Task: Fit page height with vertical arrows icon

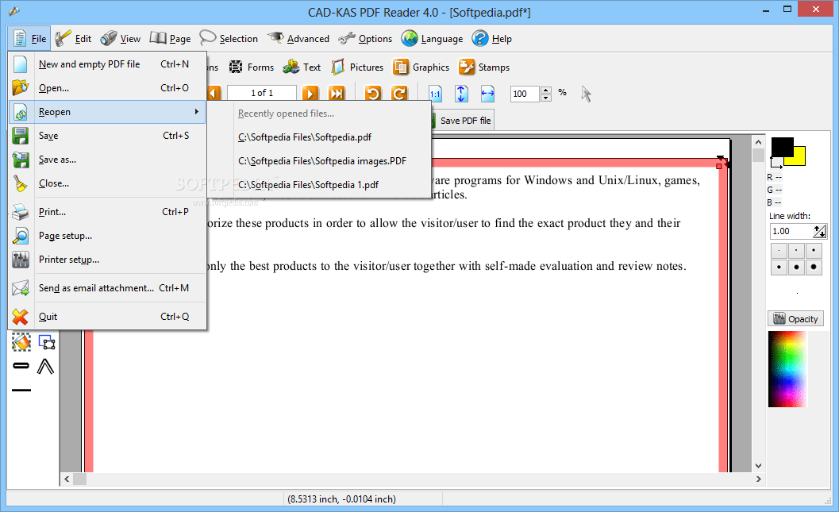Action: coord(461,94)
